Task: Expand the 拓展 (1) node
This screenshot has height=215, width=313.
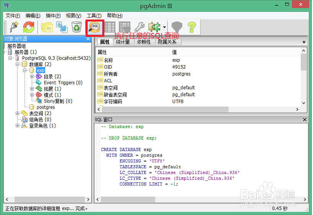Action: click(x=32, y=89)
